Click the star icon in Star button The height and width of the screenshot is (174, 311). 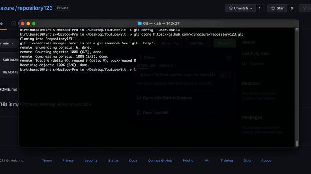coord(273,8)
